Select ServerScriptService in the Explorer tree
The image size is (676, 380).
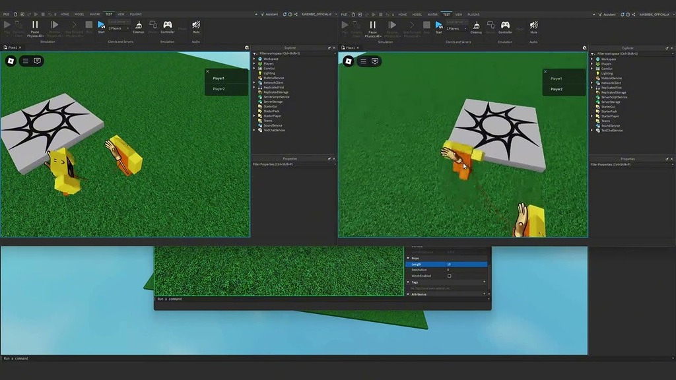pyautogui.click(x=277, y=97)
